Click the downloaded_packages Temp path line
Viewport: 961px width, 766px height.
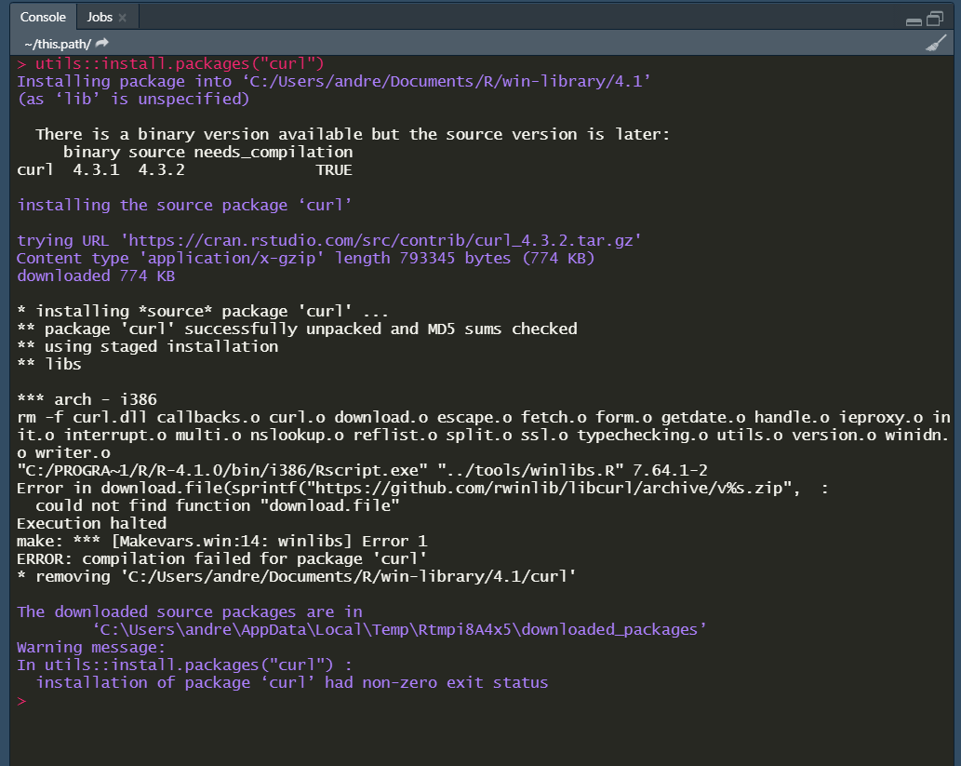click(x=400, y=630)
